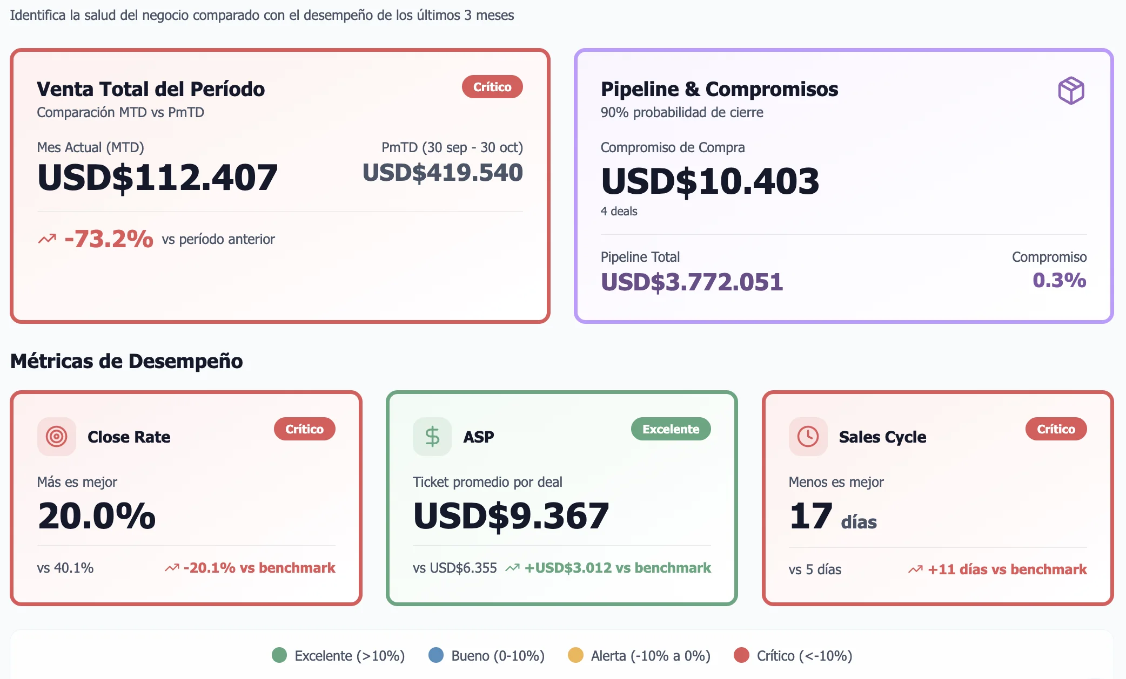
Task: Select the target icon beside Close Rate
Action: coord(56,437)
